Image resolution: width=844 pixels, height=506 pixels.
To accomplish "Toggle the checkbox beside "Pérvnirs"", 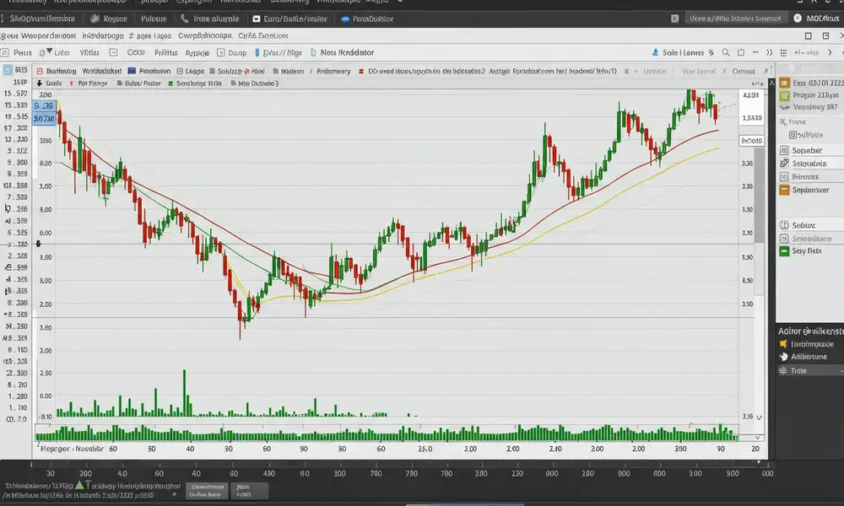I will click(x=784, y=176).
